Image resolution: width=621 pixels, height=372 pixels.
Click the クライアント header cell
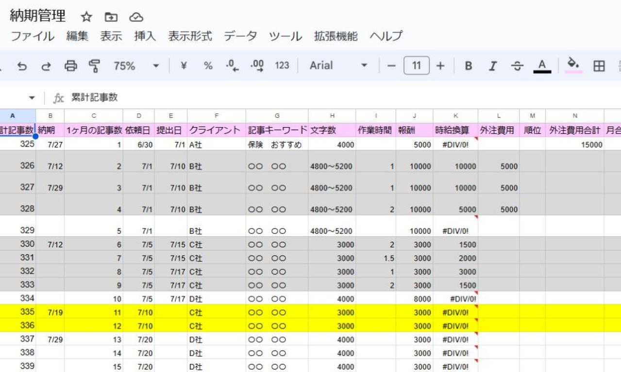[217, 130]
